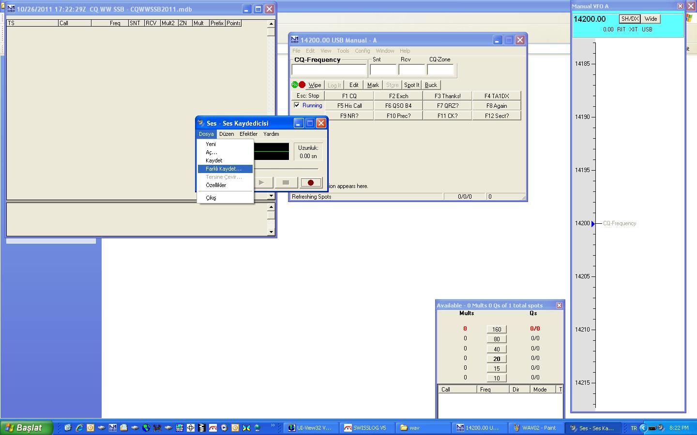Select the 20 meter band button
This screenshot has width=697, height=435.
tap(497, 359)
